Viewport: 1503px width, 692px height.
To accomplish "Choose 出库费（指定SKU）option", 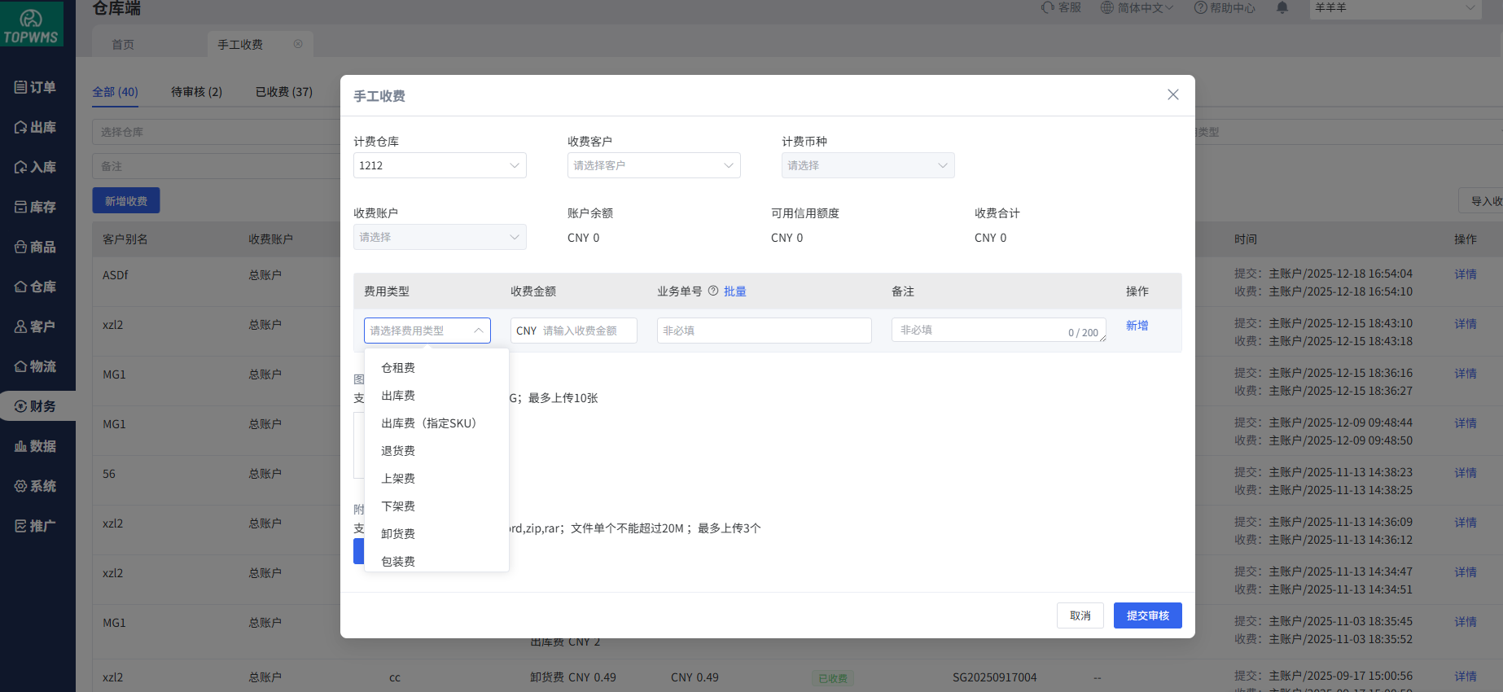I will click(x=428, y=423).
